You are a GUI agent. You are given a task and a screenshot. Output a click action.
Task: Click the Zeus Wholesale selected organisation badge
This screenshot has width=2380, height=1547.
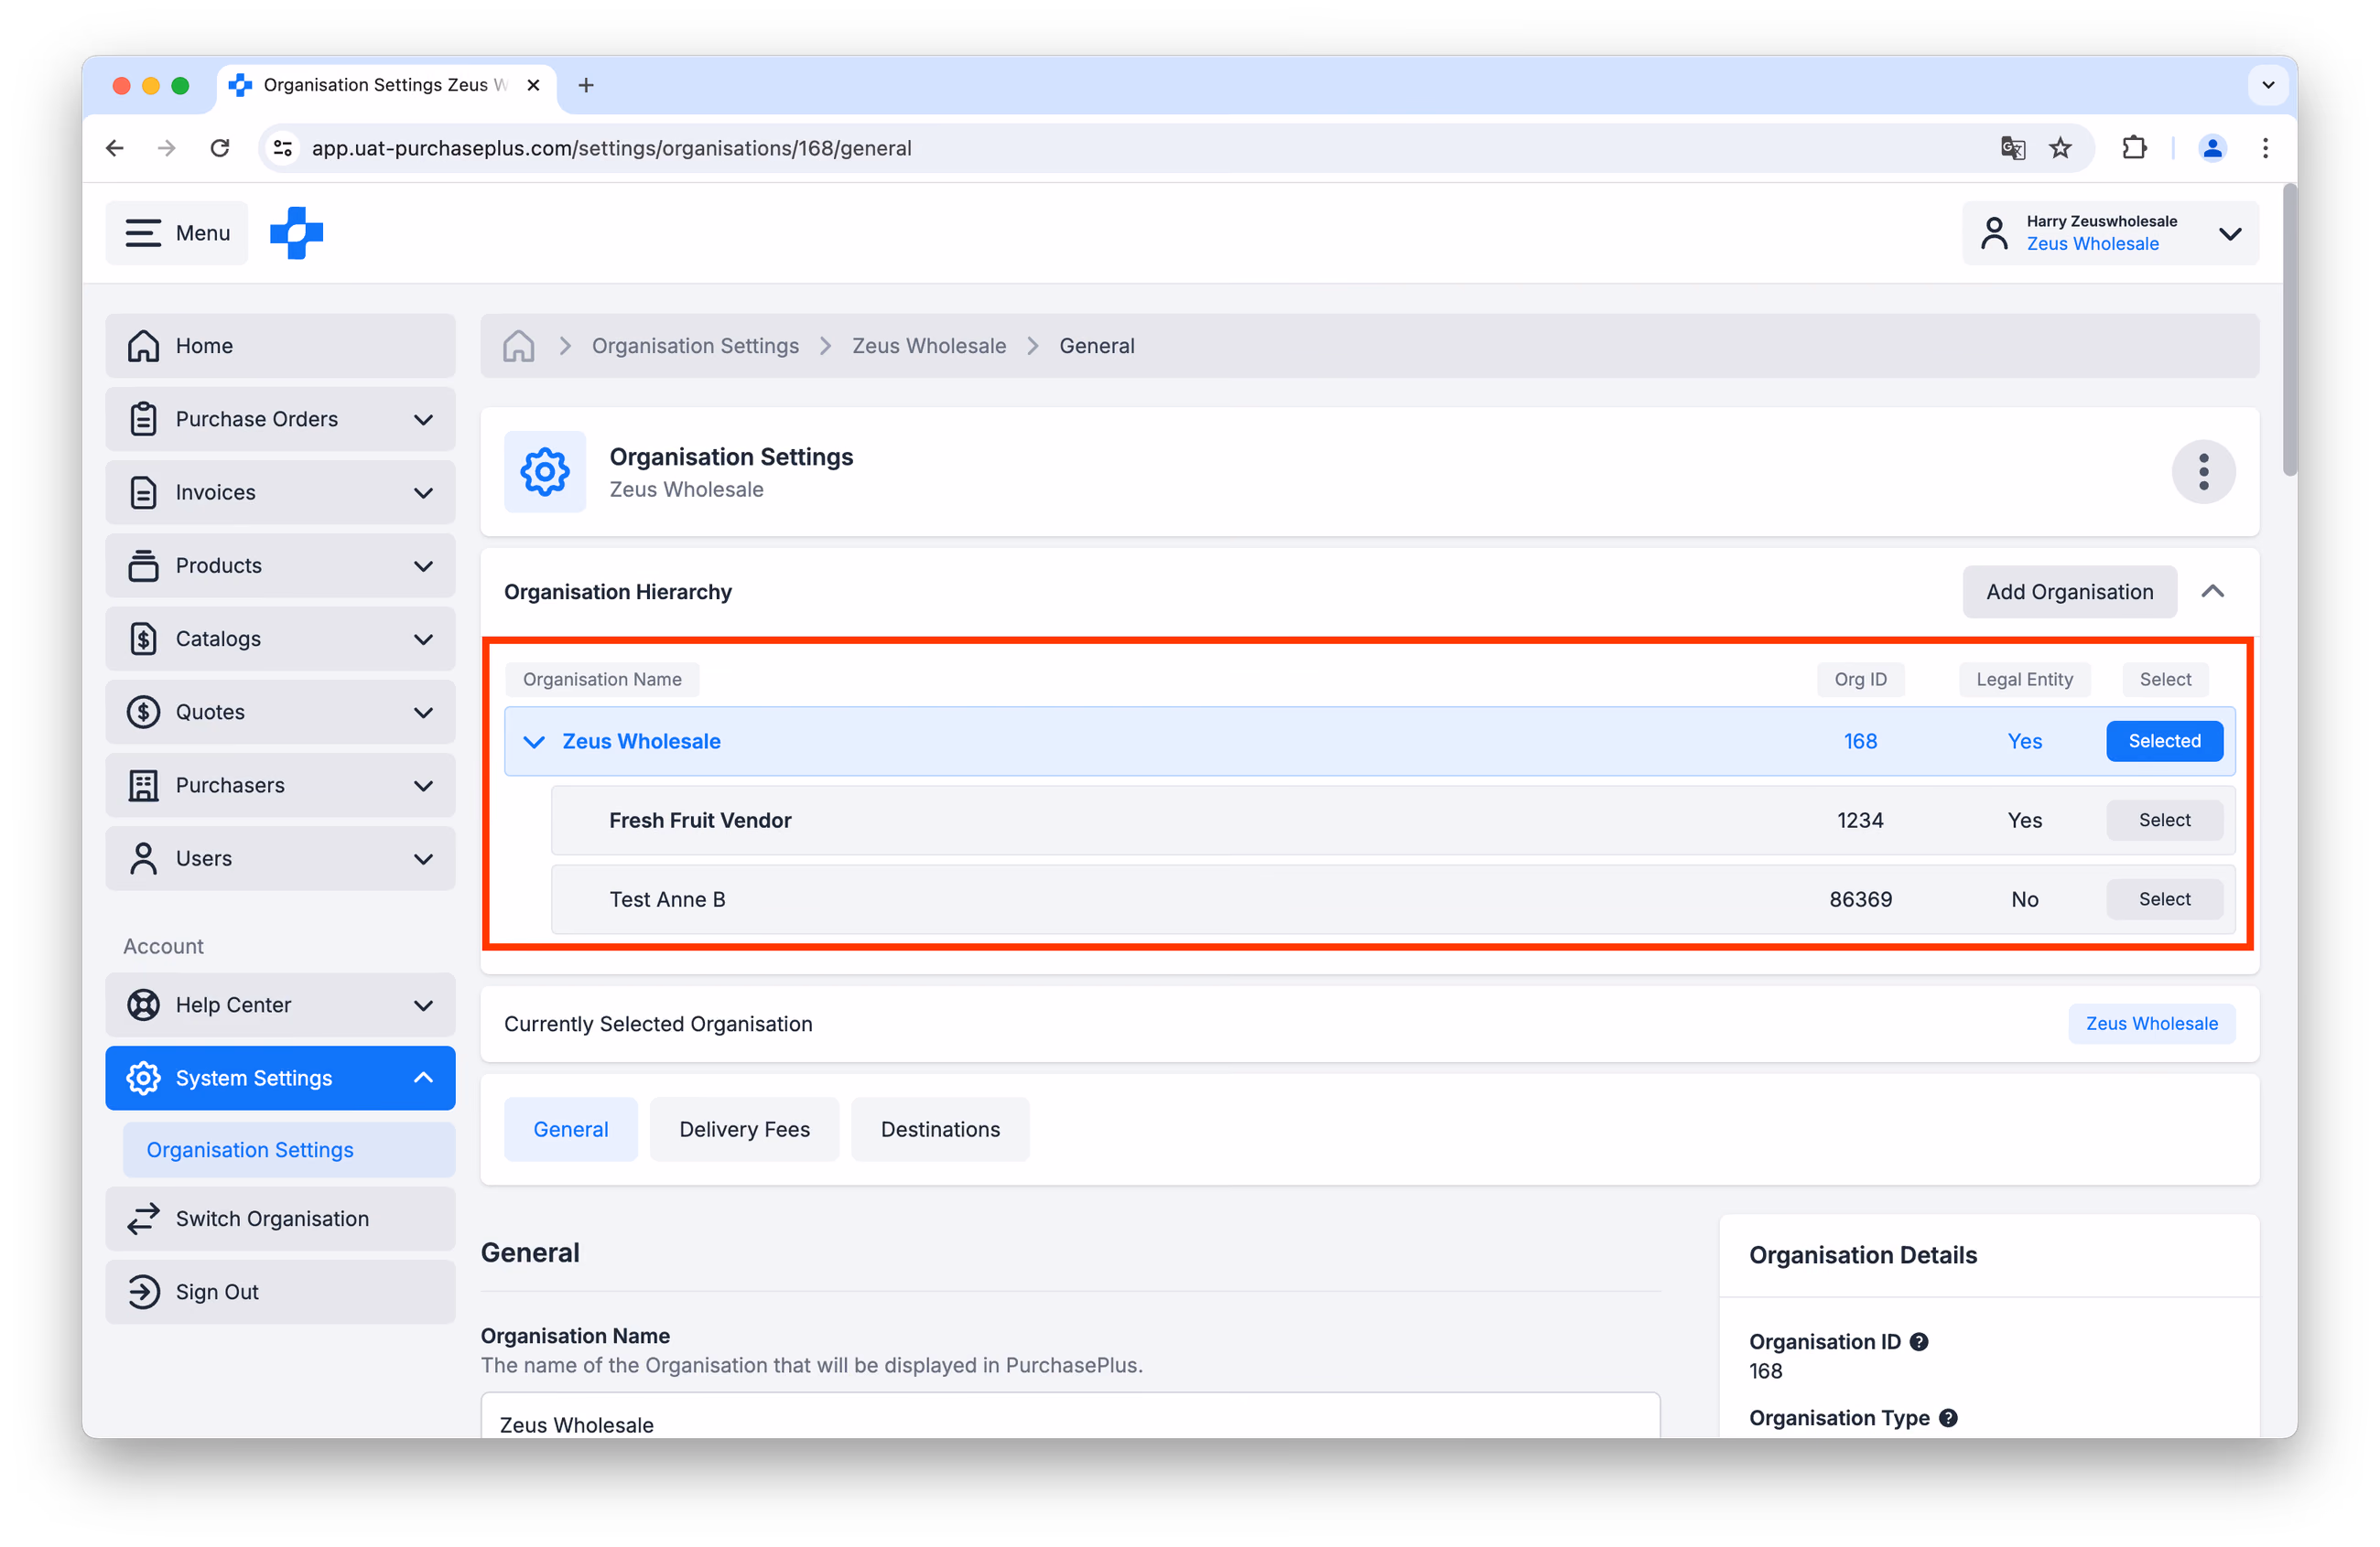coord(2151,1025)
